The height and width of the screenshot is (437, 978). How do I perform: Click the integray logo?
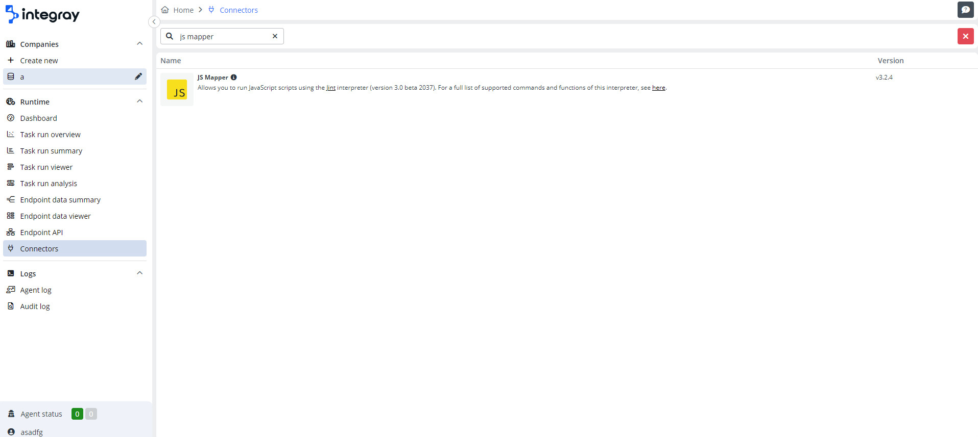[43, 15]
